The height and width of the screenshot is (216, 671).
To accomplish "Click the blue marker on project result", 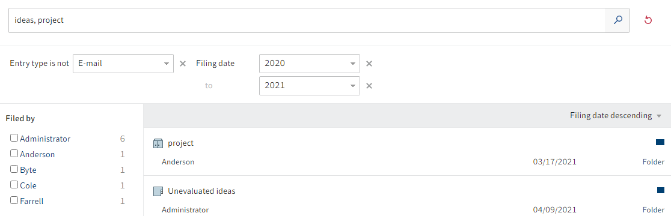I will point(660,142).
